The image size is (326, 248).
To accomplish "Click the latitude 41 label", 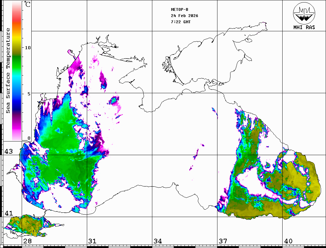I will click(x=9, y=213).
